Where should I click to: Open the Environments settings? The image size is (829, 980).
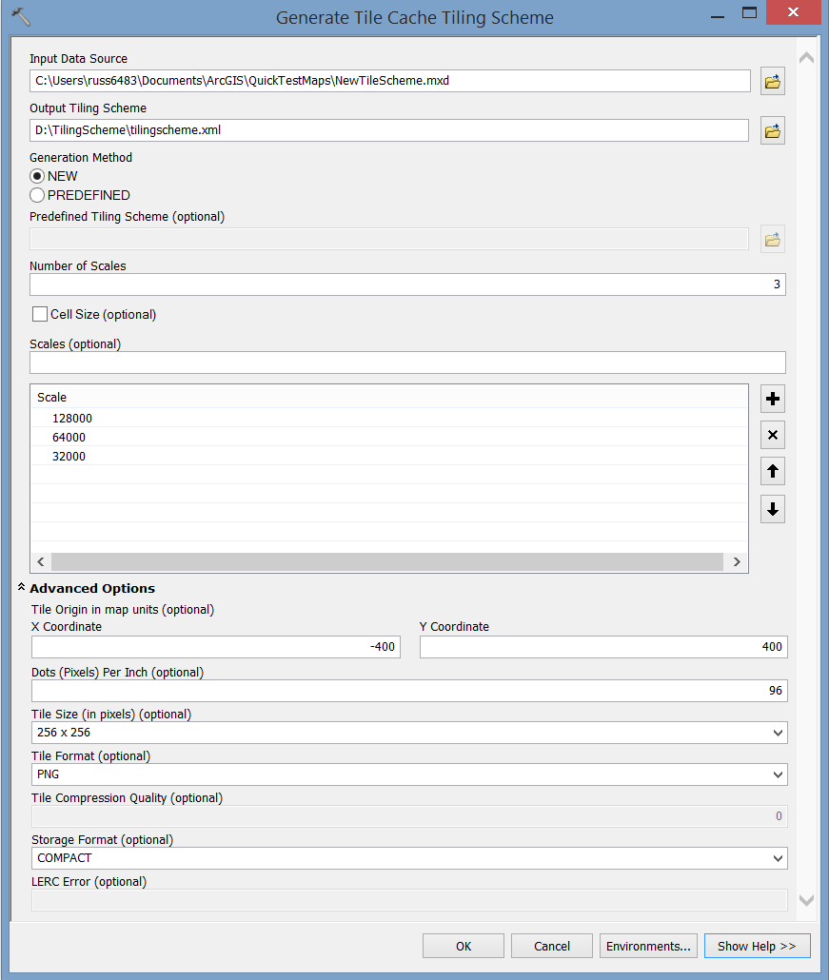[648, 946]
